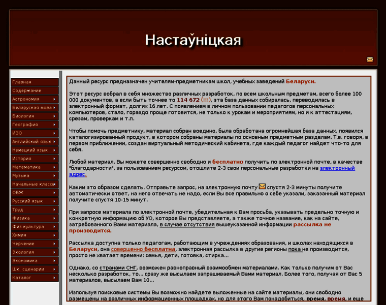Click the envelope icon in the header banner
The height and width of the screenshot is (305, 386).
370,59
